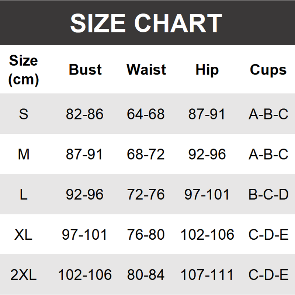Click the SIZE CHART title banner
Viewport: 295px width, 295px height.
[x=146, y=23]
